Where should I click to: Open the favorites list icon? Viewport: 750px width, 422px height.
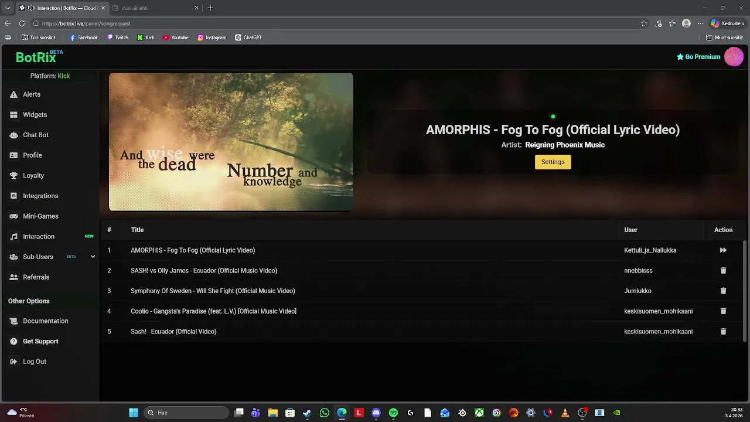[x=673, y=23]
